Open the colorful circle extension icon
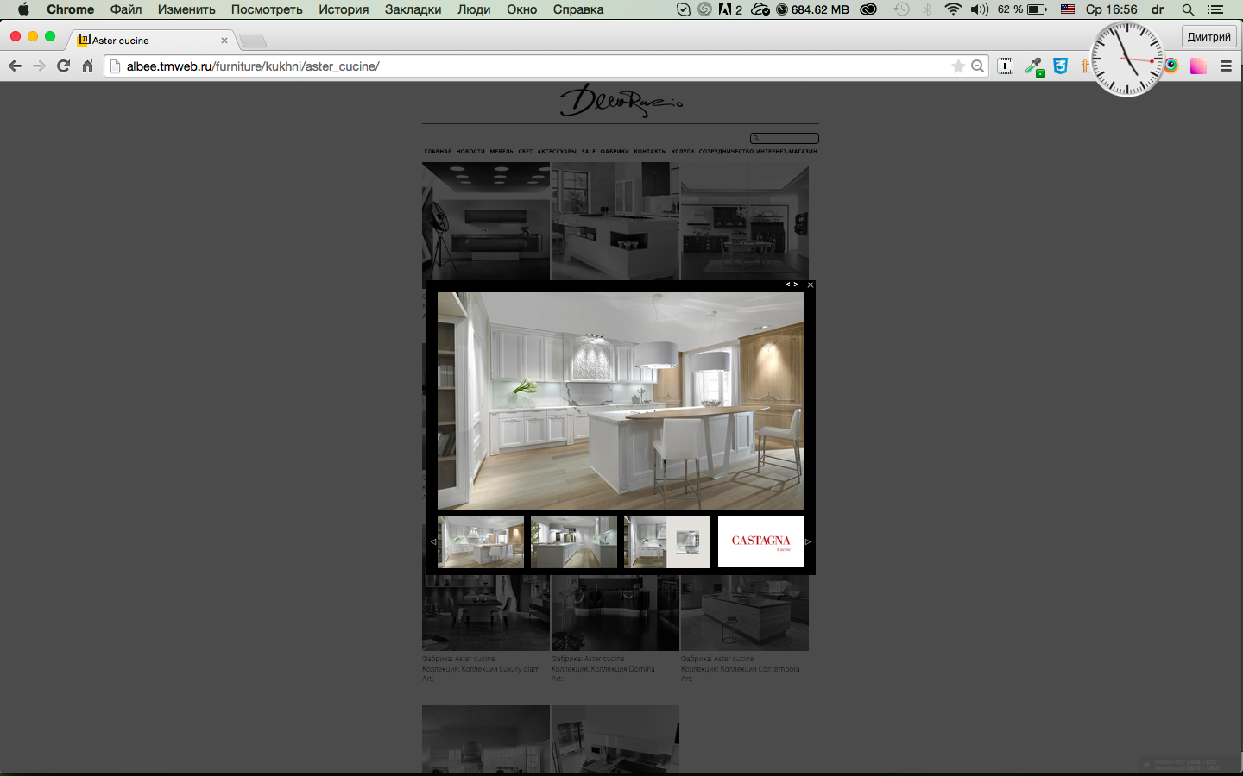 point(1171,66)
